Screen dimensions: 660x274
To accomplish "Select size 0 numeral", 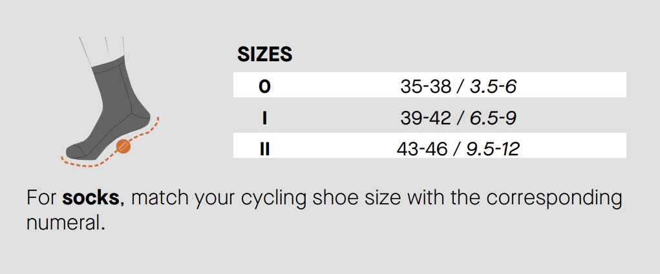I will [264, 86].
